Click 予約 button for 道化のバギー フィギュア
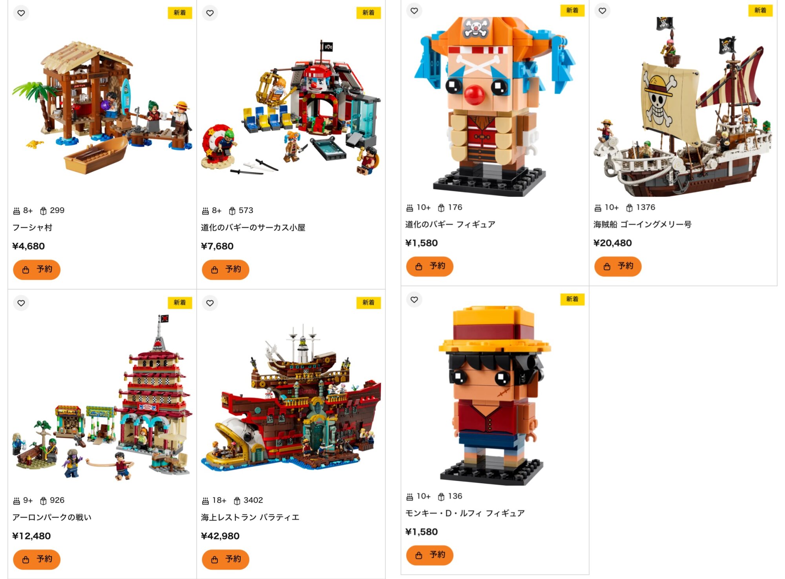 pyautogui.click(x=429, y=266)
